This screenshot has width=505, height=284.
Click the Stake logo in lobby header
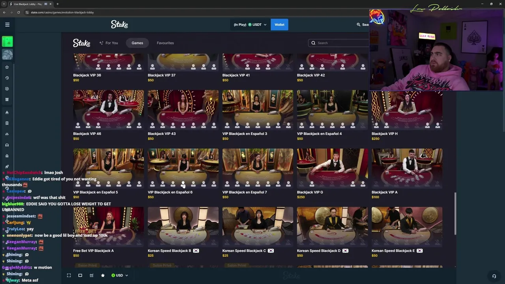tap(82, 43)
